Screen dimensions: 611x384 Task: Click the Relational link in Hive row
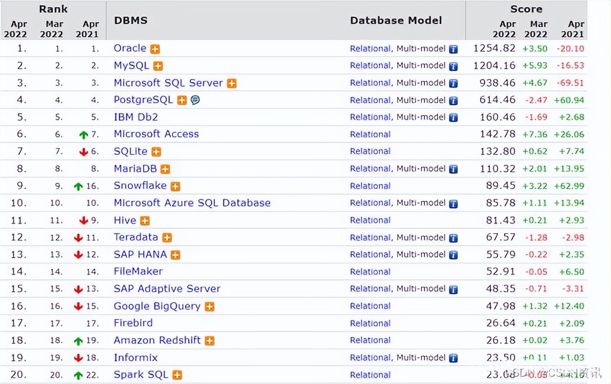(370, 221)
